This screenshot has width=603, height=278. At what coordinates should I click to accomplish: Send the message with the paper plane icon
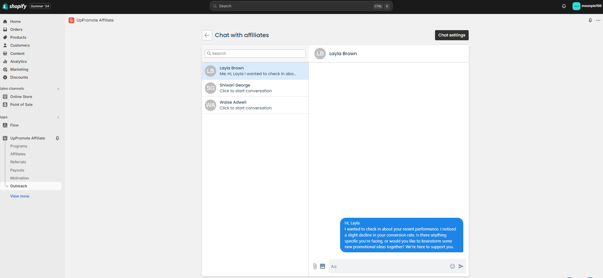461,266
